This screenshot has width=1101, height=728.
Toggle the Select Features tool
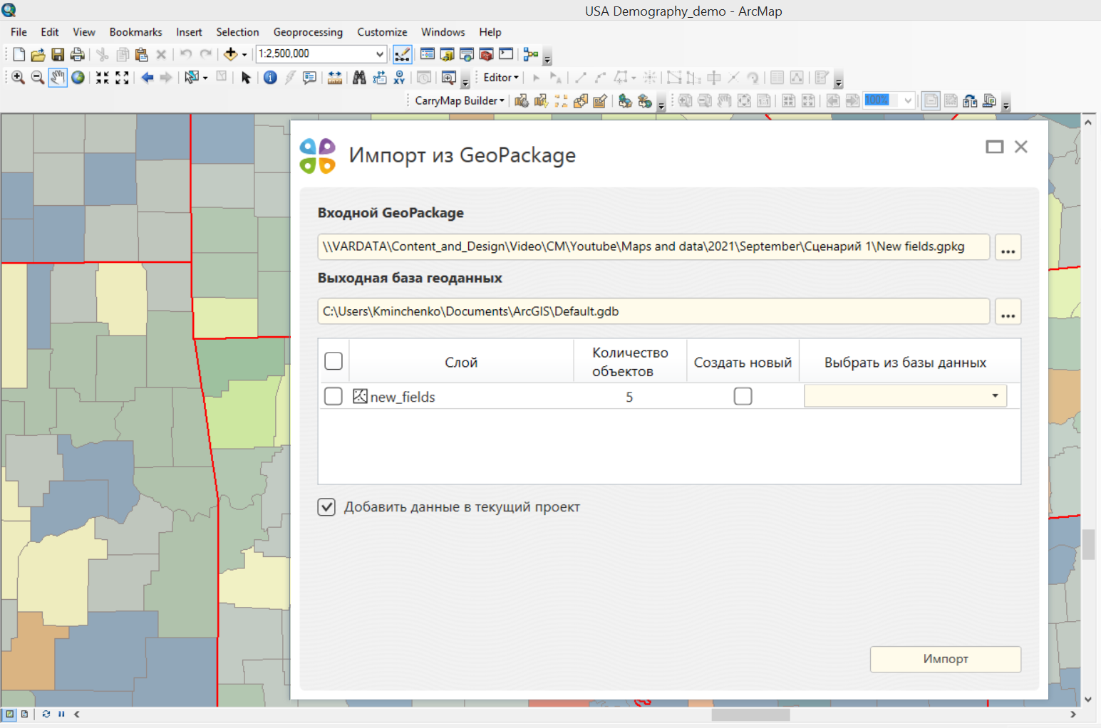click(x=191, y=78)
